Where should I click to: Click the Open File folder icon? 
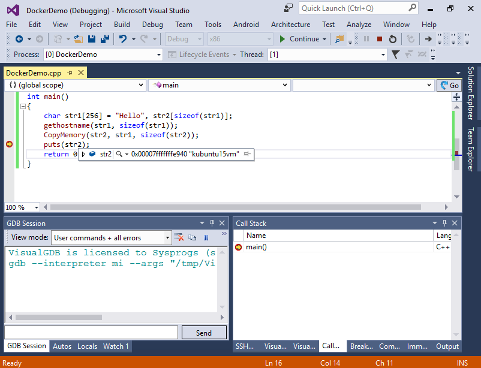click(79, 39)
